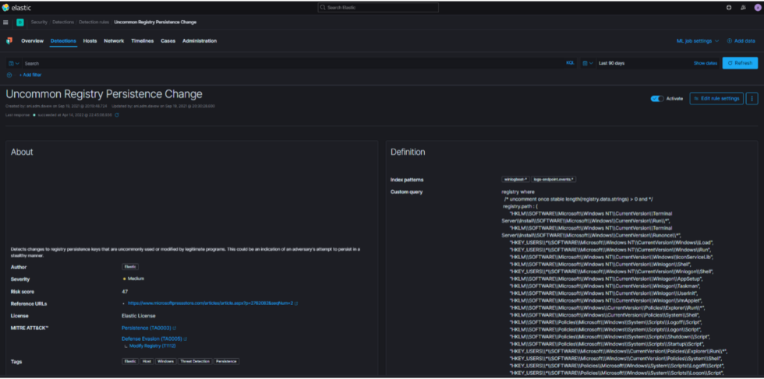Click the Refresh button

coord(740,63)
